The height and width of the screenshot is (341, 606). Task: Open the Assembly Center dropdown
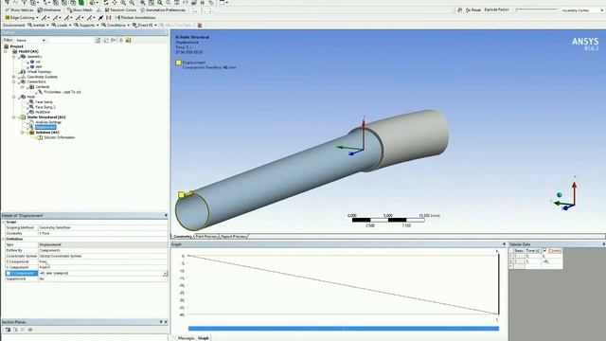[582, 10]
